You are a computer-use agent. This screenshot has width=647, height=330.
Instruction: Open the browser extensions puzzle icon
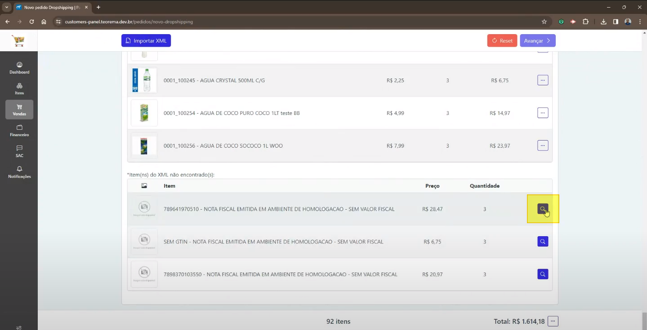tap(585, 22)
